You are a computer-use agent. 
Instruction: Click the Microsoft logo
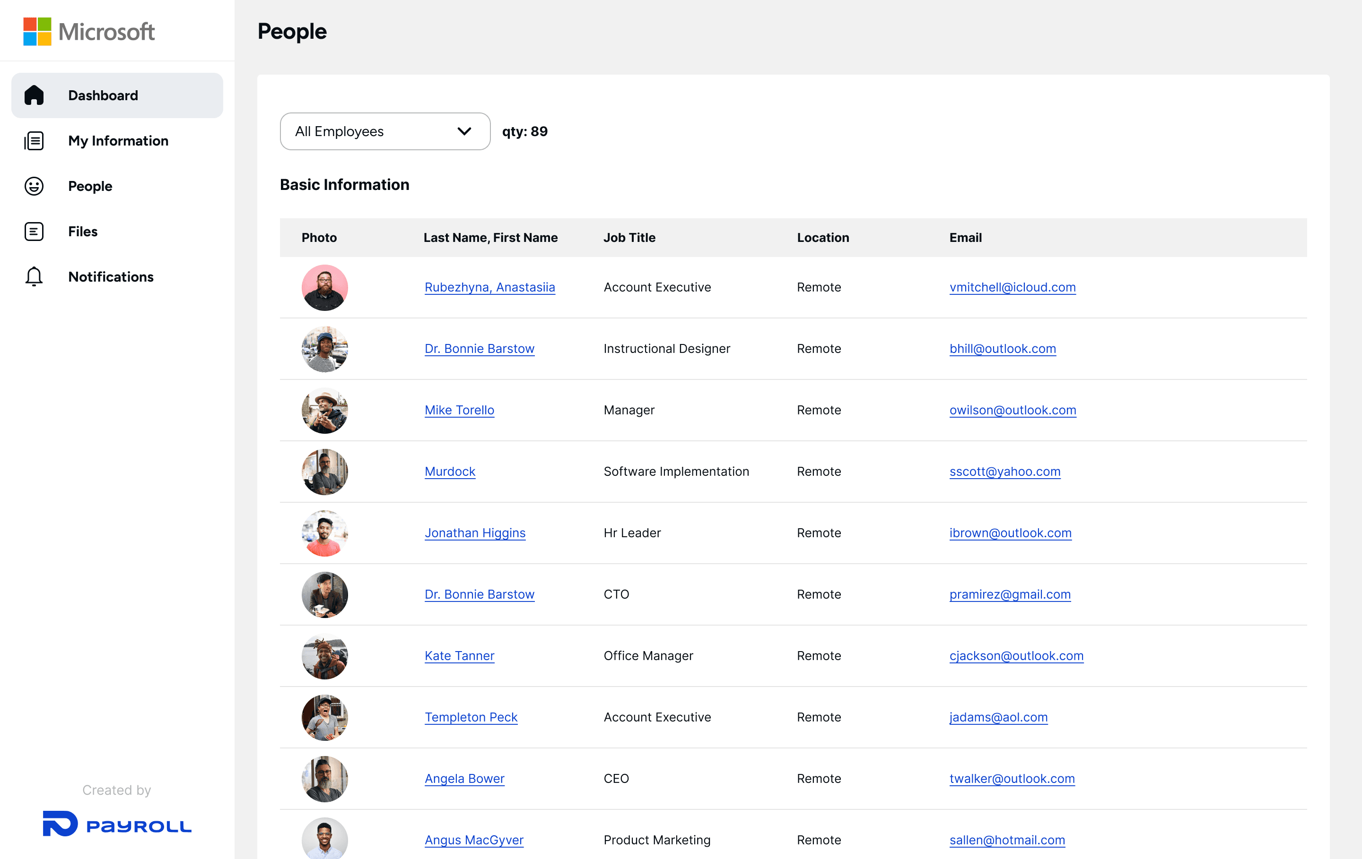click(x=89, y=32)
